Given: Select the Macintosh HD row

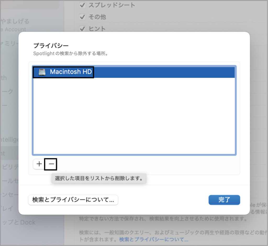Looking at the screenshot, I should (134, 72).
